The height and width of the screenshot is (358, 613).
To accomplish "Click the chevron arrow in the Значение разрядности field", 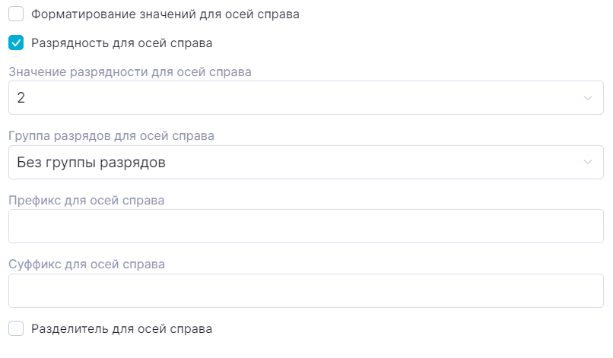I will click(587, 98).
